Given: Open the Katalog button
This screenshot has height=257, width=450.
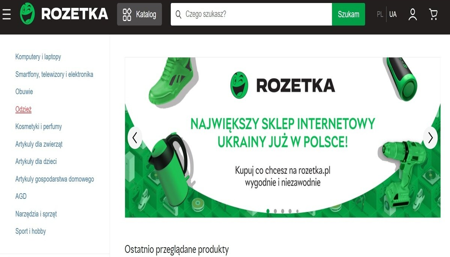Looking at the screenshot, I should tap(140, 14).
